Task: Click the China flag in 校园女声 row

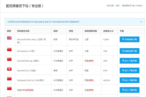Action: click(x=9, y=88)
